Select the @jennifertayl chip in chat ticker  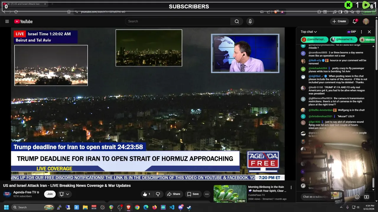pyautogui.click(x=315, y=39)
